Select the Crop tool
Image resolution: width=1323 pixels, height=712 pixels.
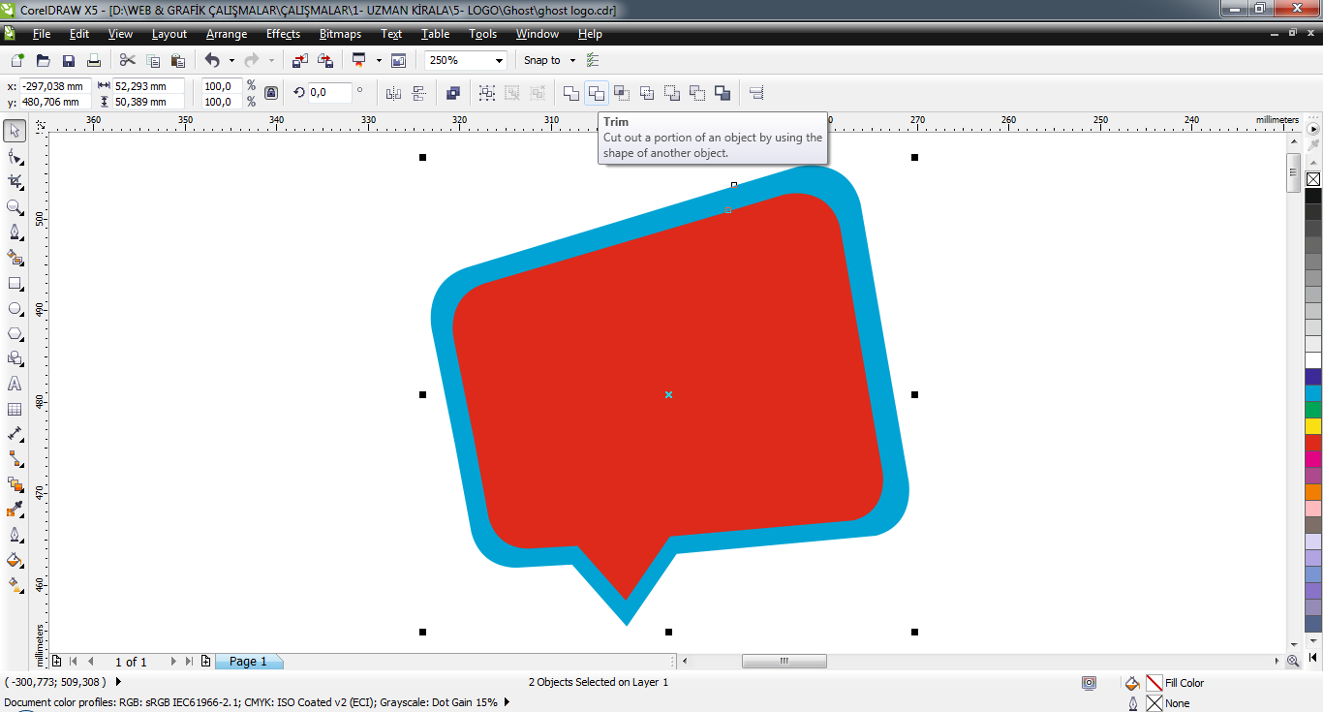15,181
